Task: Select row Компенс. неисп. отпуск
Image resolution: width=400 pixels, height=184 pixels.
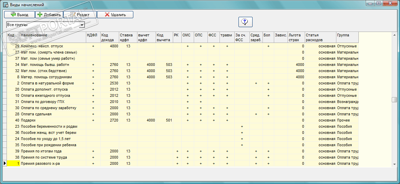Action: point(182,46)
